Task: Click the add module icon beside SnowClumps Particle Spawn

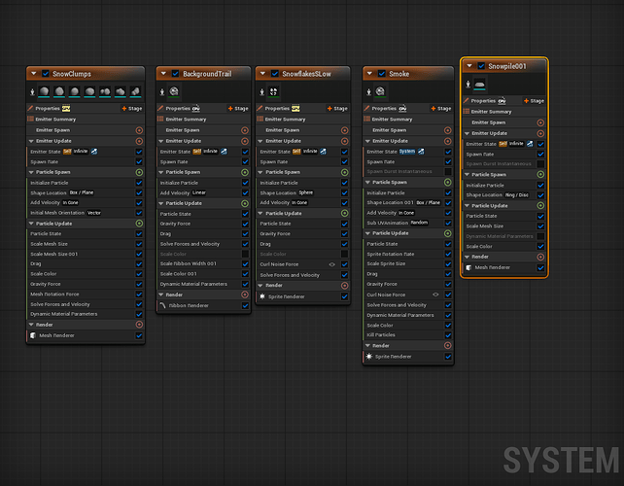Action: 139,172
